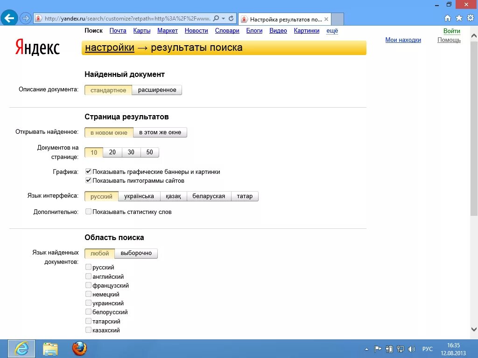478x358 pixels.
Task: Uncheck Показывать пиктограммы сайтов
Action: pos(88,180)
